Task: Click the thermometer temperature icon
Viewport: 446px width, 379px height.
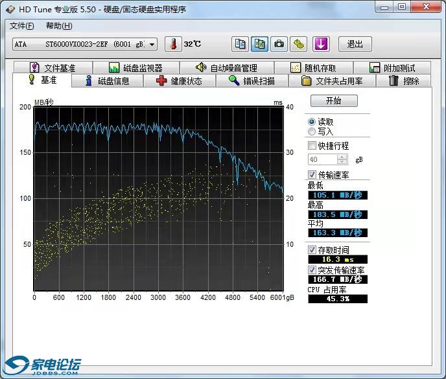Action: (173, 44)
